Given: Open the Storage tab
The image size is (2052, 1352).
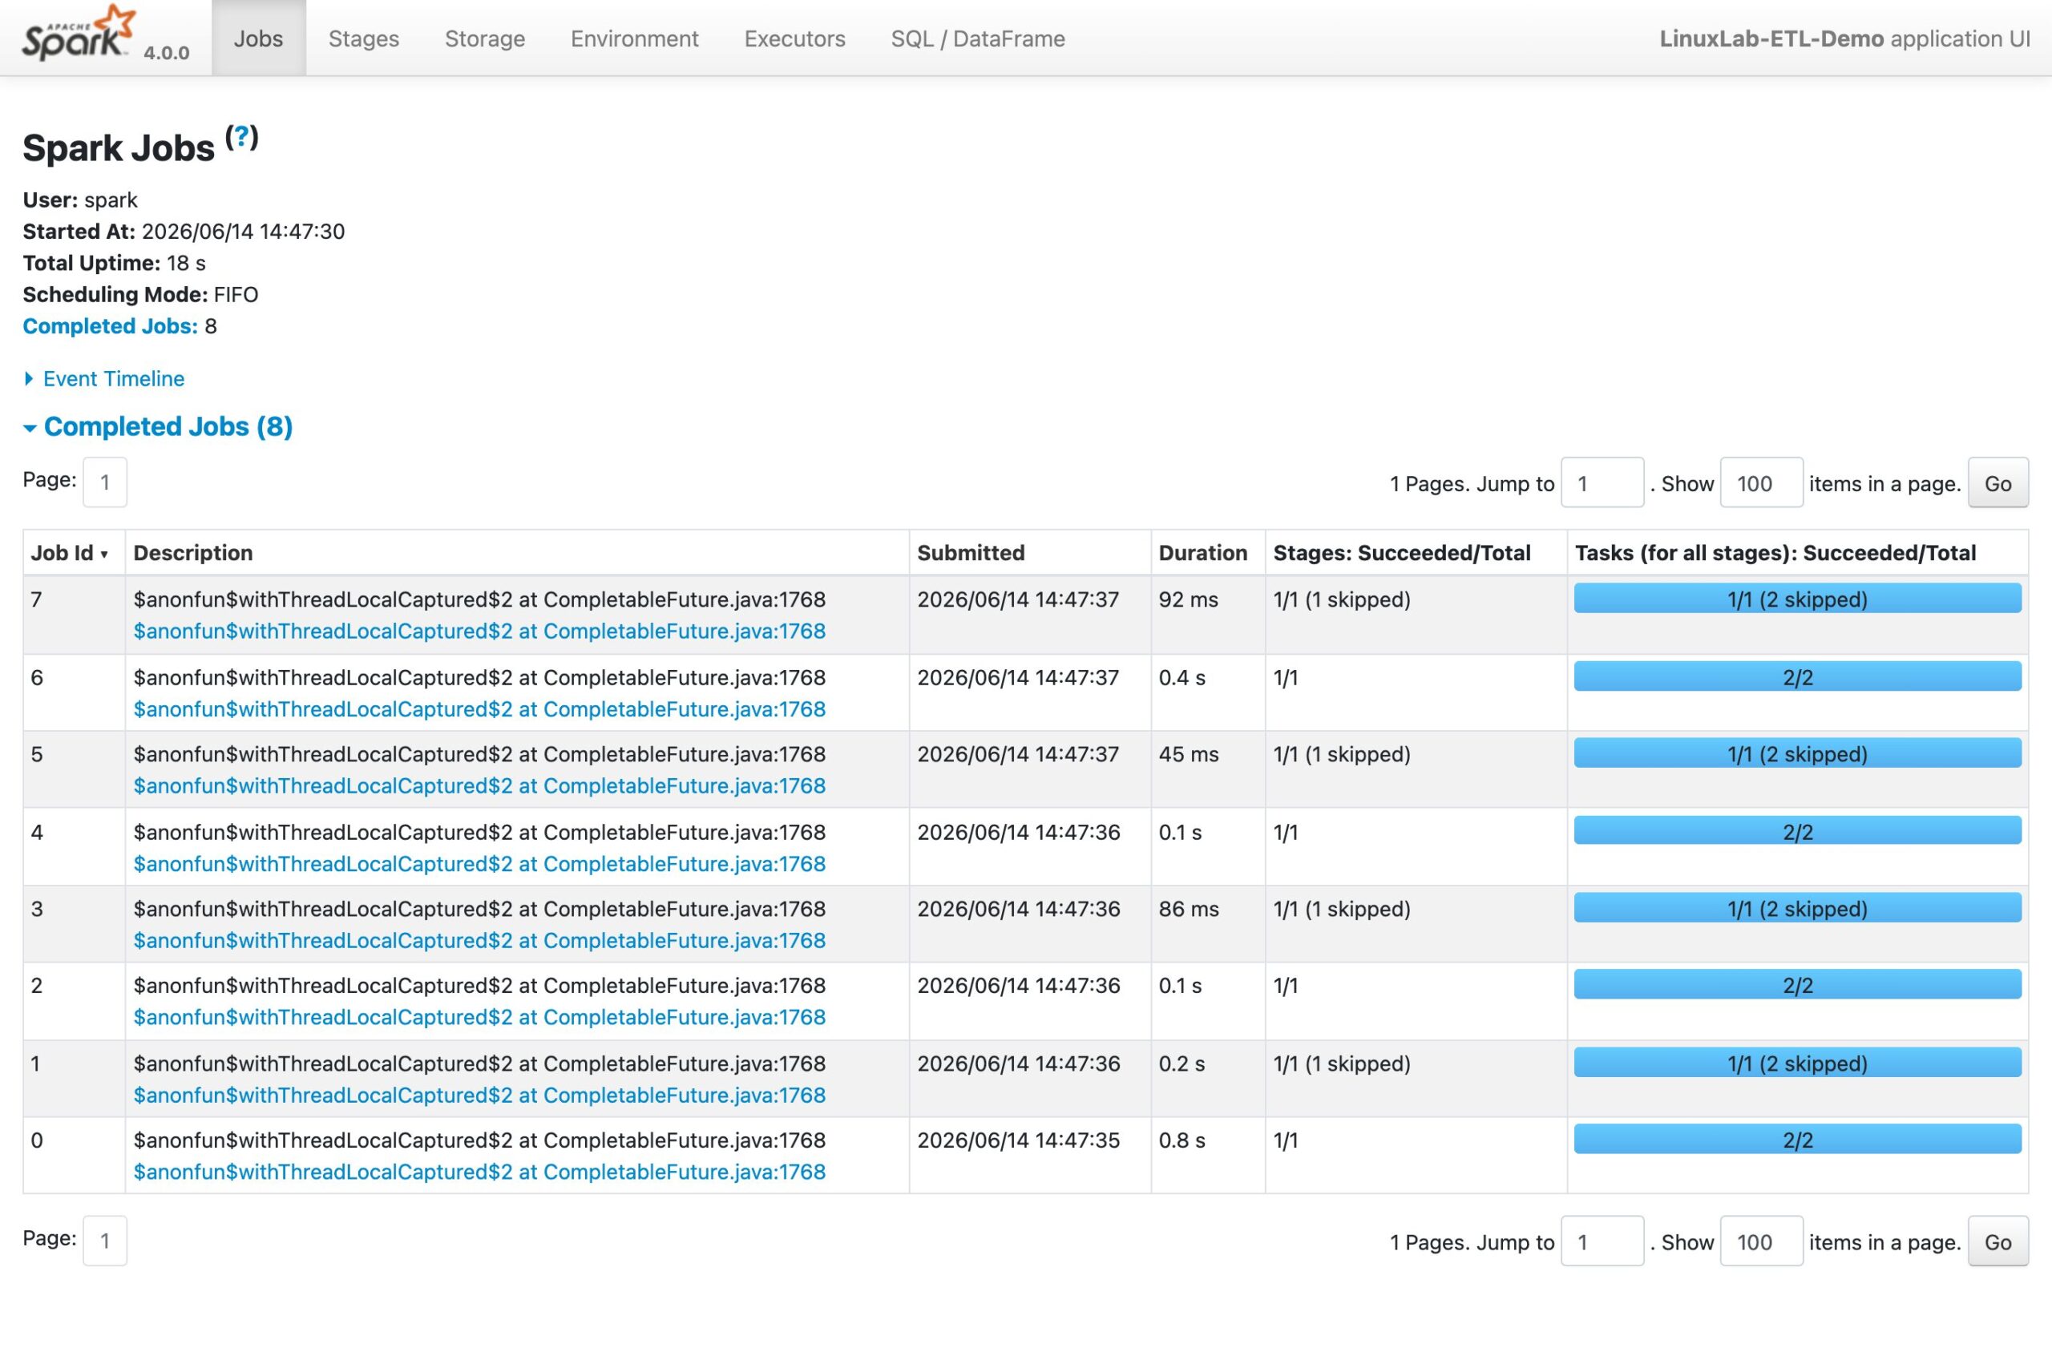Looking at the screenshot, I should [485, 38].
